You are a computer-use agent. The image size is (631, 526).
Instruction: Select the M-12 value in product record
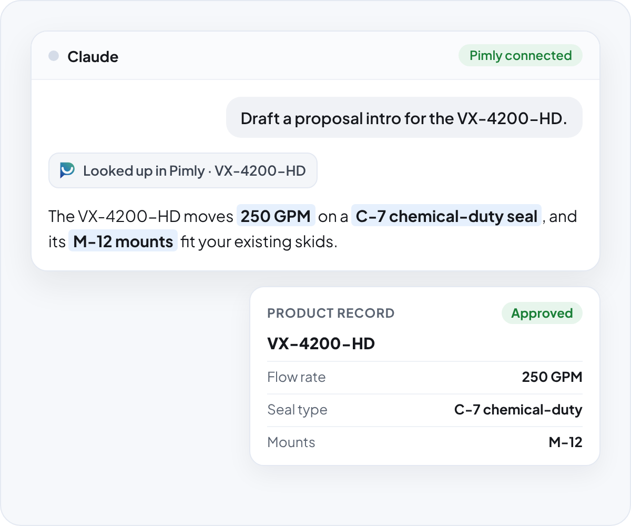(566, 442)
